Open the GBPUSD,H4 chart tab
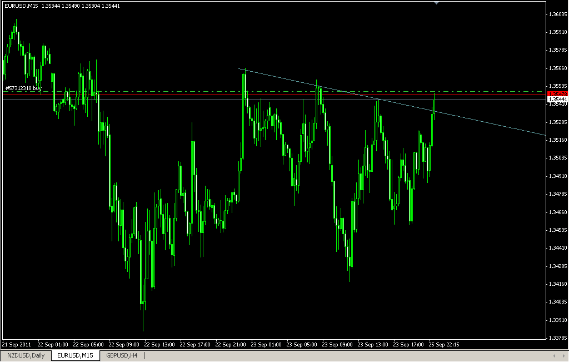 pos(122,356)
